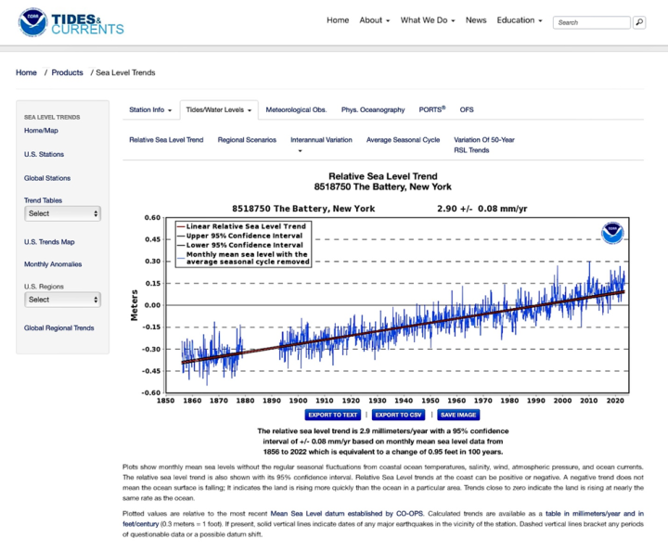Open the Interannual Variation submenu
Viewport: 668px width, 551px height.
321,140
